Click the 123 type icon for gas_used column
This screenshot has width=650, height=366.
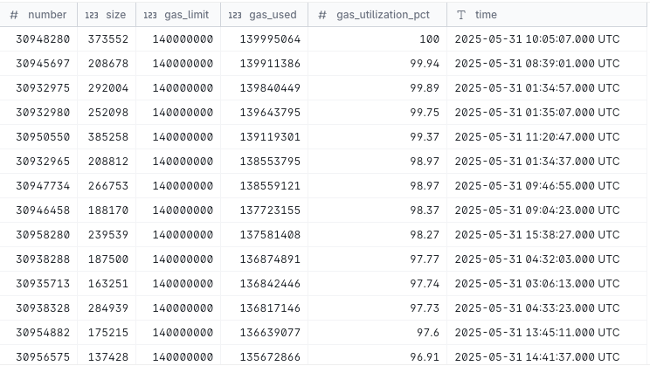[235, 15]
